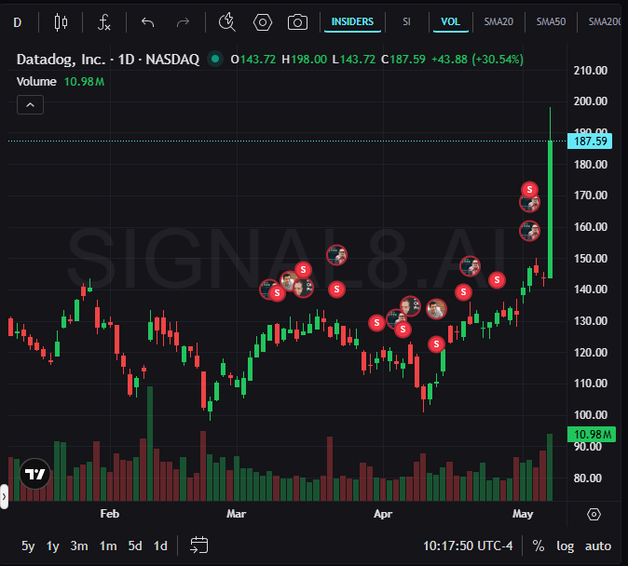The width and height of the screenshot is (628, 566).
Task: Click the 200.00 price axis label
Action: click(x=591, y=101)
